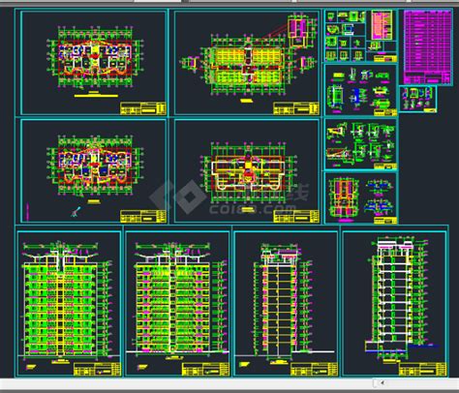Click the magenta schedule table
This screenshot has height=393, width=459.
[427, 46]
